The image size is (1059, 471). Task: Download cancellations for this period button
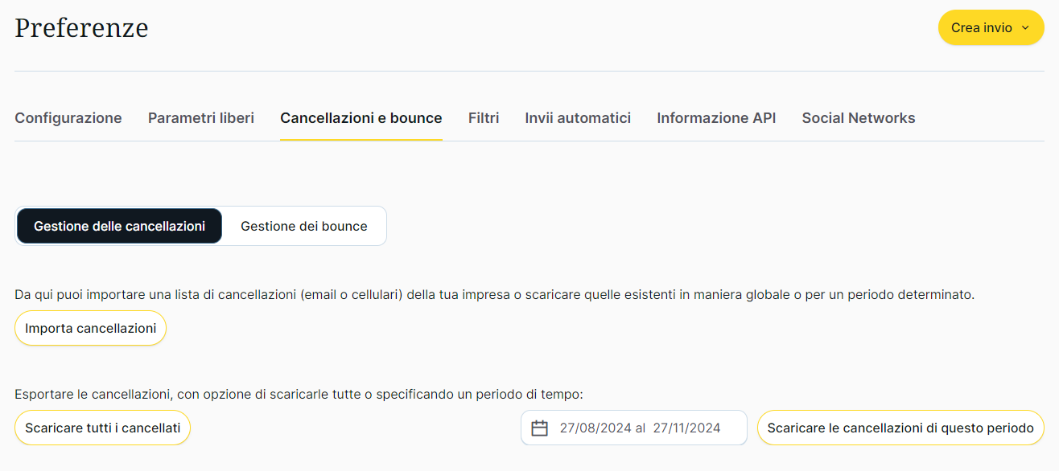(x=900, y=428)
